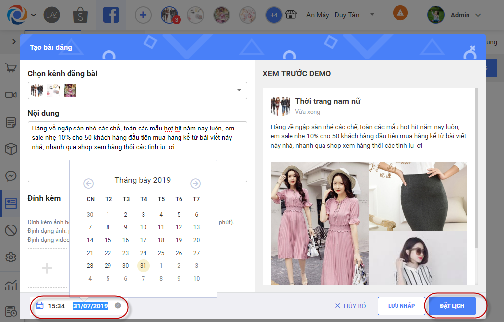Open the Messenger chat sidebar icon
The width and height of the screenshot is (504, 322).
click(10, 176)
